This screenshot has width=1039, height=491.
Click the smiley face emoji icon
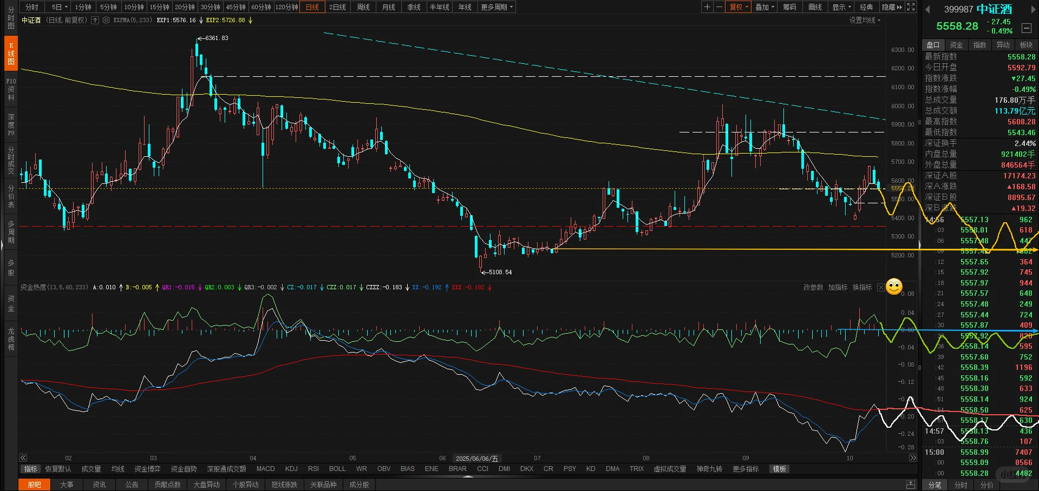pyautogui.click(x=894, y=287)
